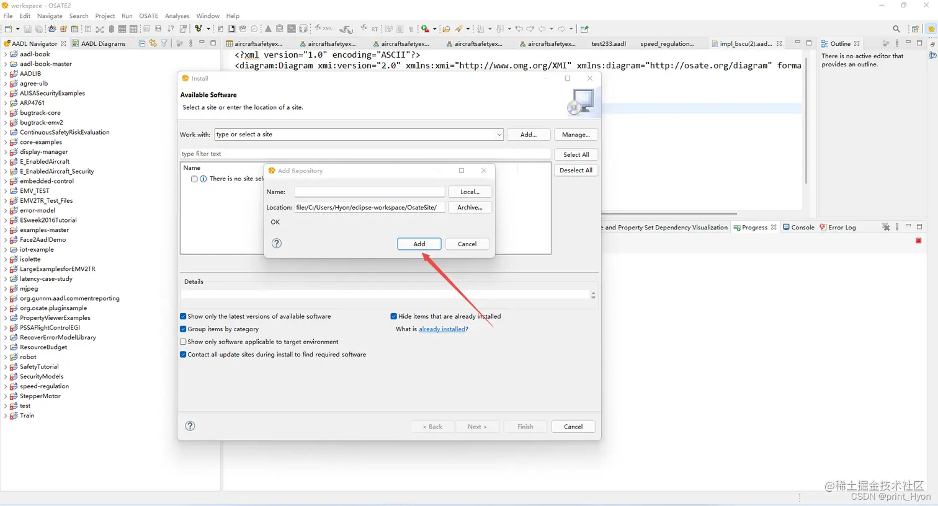
Task: Click the magnifier search icon in toolbar
Action: click(896, 29)
